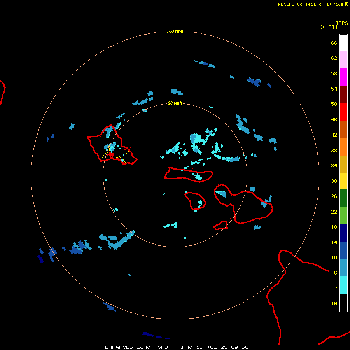This screenshot has height=350, width=350.
Task: Click the 50 NMI range ring label
Action: tap(175, 103)
